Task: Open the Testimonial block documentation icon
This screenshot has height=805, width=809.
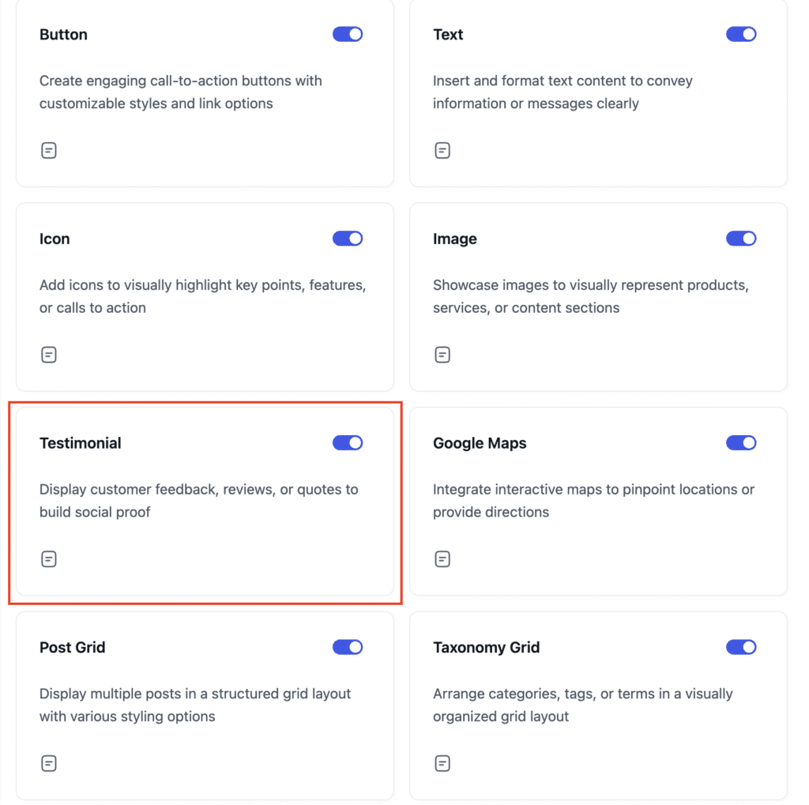Action: tap(48, 559)
